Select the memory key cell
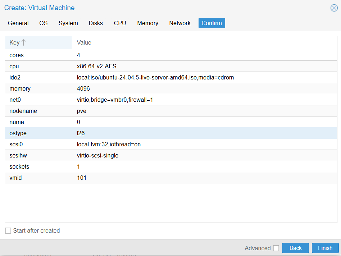The width and height of the screenshot is (341, 256). (38, 89)
